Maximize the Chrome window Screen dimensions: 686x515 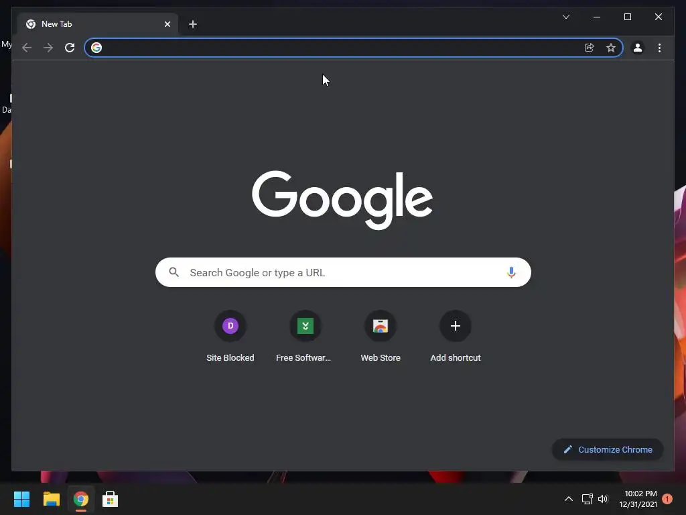(627, 17)
